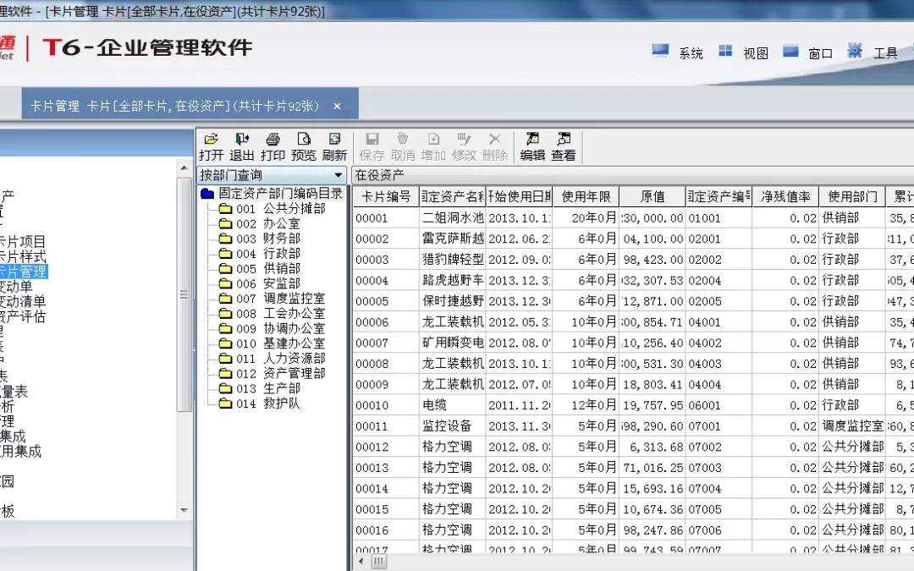Click the 打印 (Print) toolbar icon
This screenshot has width=914, height=571.
[x=273, y=147]
